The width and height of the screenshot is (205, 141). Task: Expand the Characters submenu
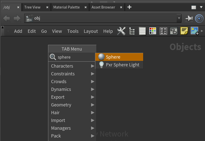tap(72, 66)
